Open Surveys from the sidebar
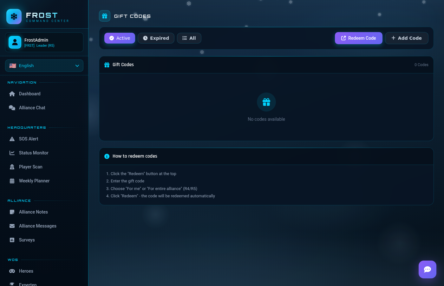The height and width of the screenshot is (286, 444). pos(27,240)
